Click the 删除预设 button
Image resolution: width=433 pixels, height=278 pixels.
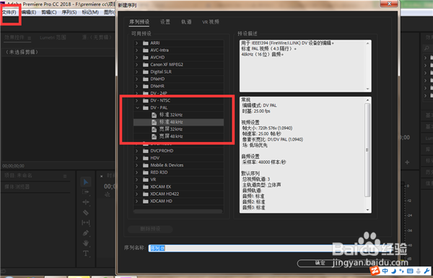[x=151, y=229]
